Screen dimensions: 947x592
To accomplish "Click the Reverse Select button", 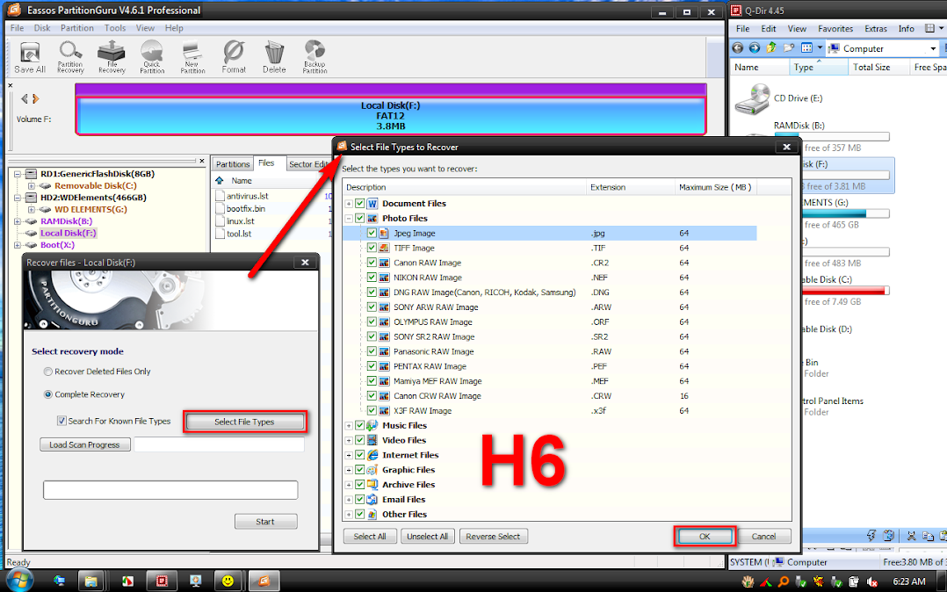I will [494, 537].
